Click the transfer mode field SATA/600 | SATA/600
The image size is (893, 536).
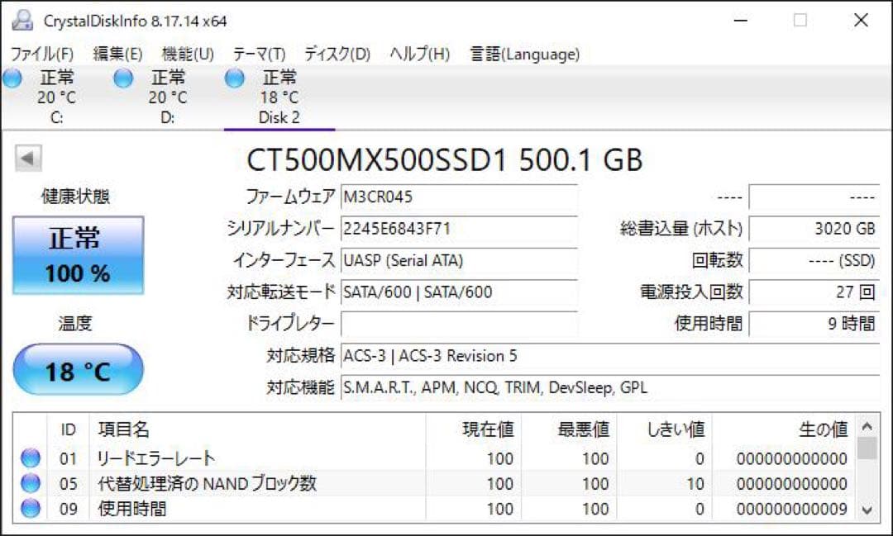click(x=459, y=292)
